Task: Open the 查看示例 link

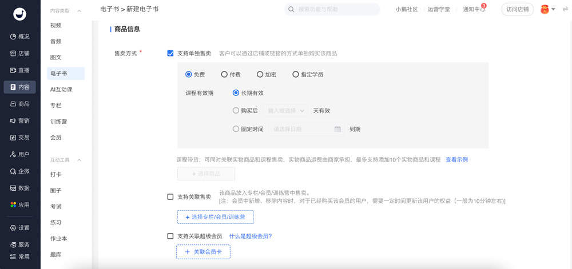Action: pyautogui.click(x=456, y=160)
